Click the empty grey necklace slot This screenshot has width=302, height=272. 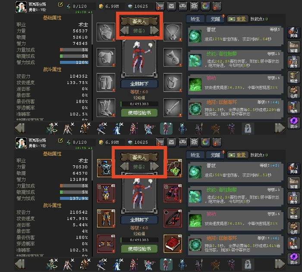pos(173,32)
